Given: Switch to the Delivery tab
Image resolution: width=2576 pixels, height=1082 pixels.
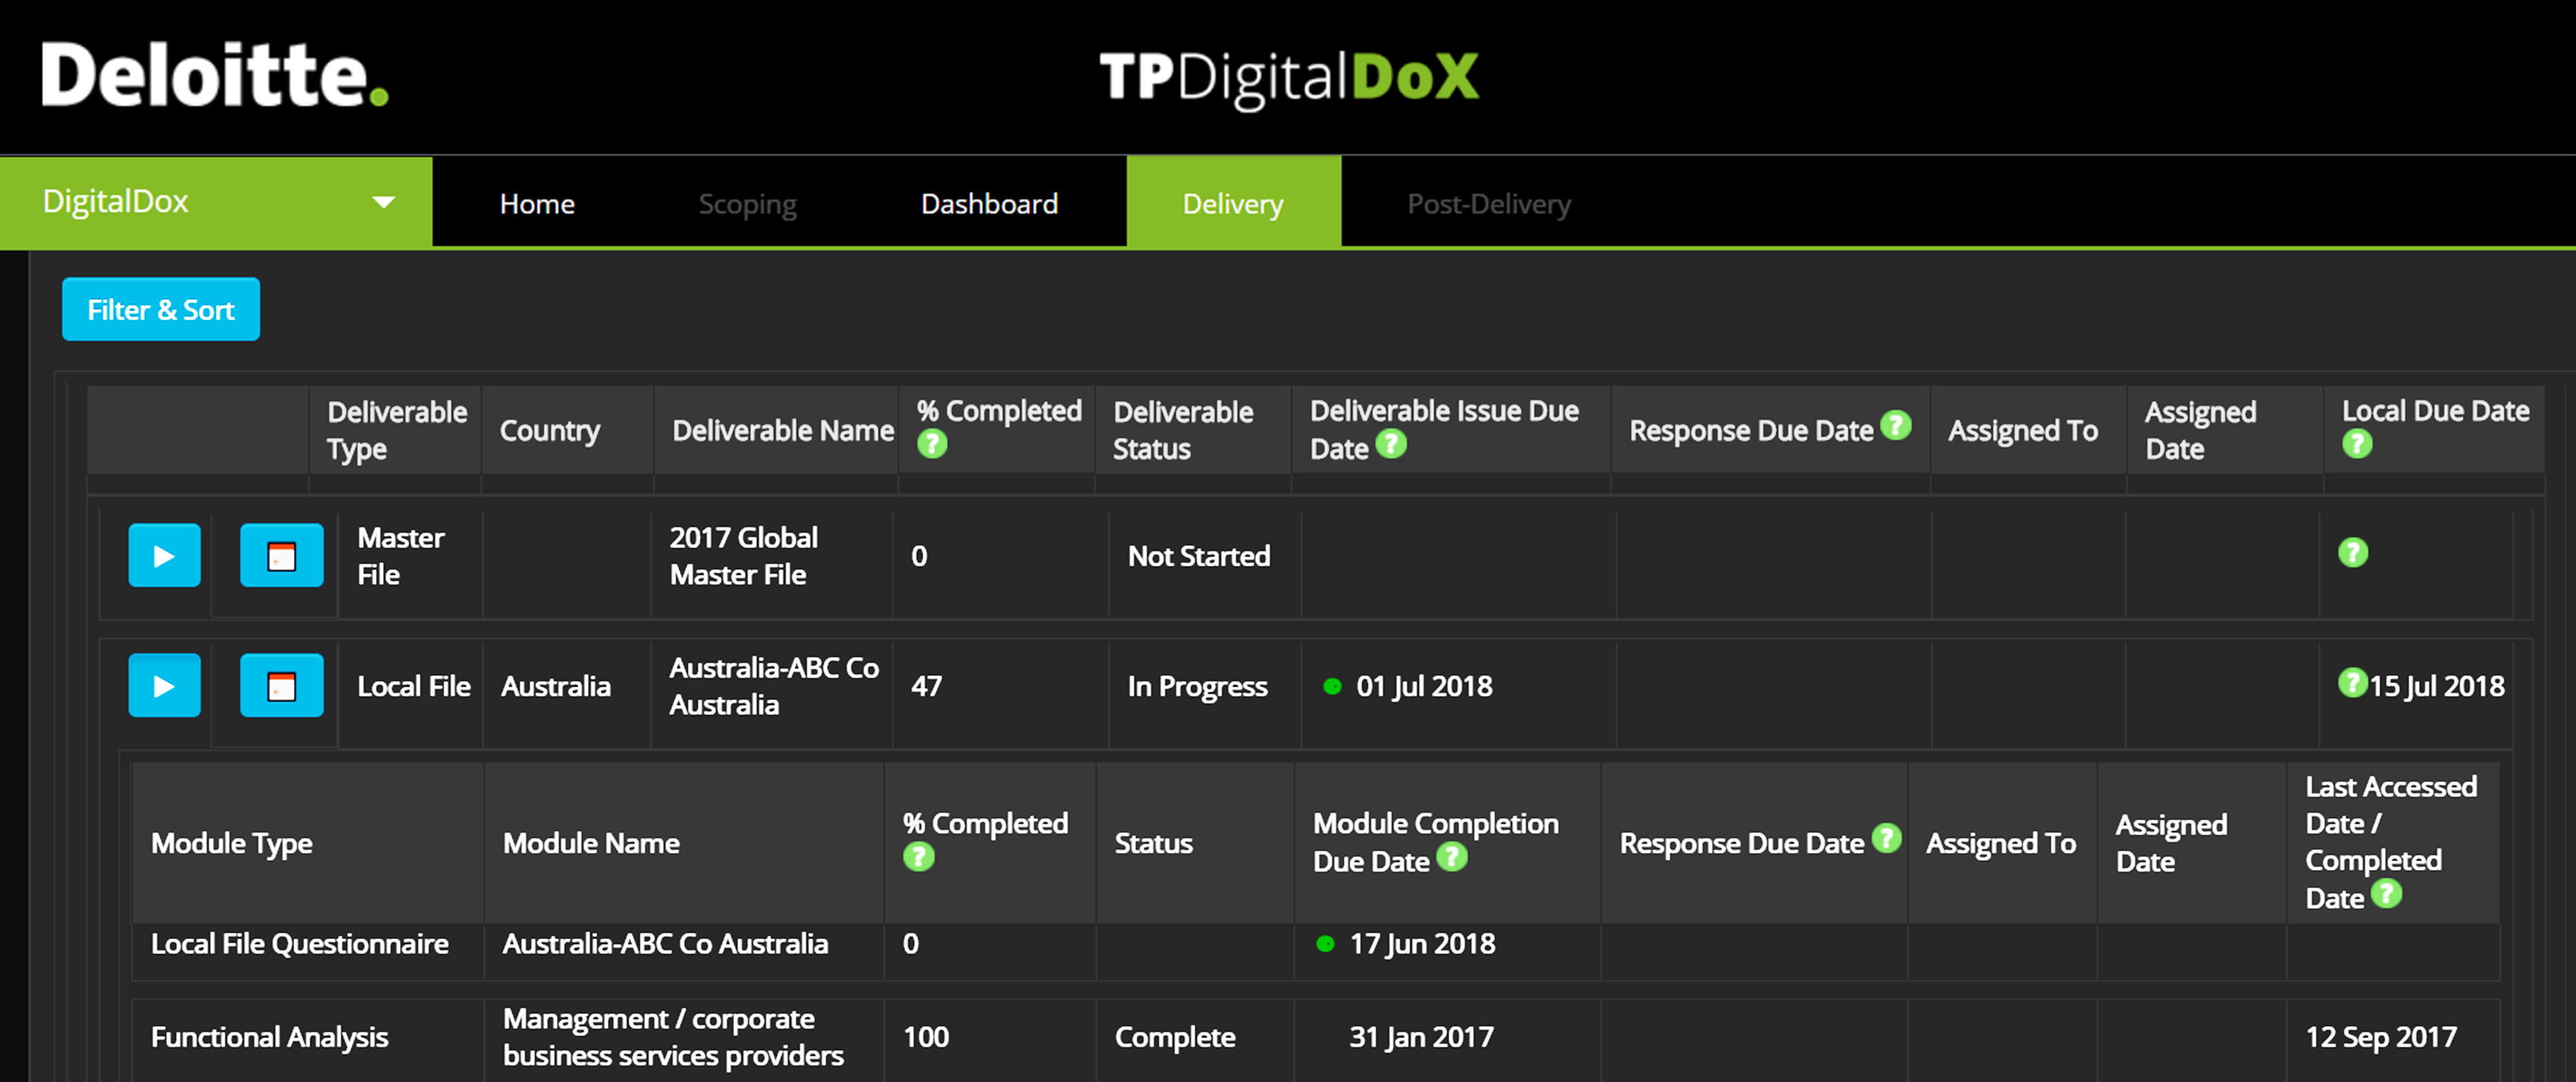Looking at the screenshot, I should click(1233, 203).
